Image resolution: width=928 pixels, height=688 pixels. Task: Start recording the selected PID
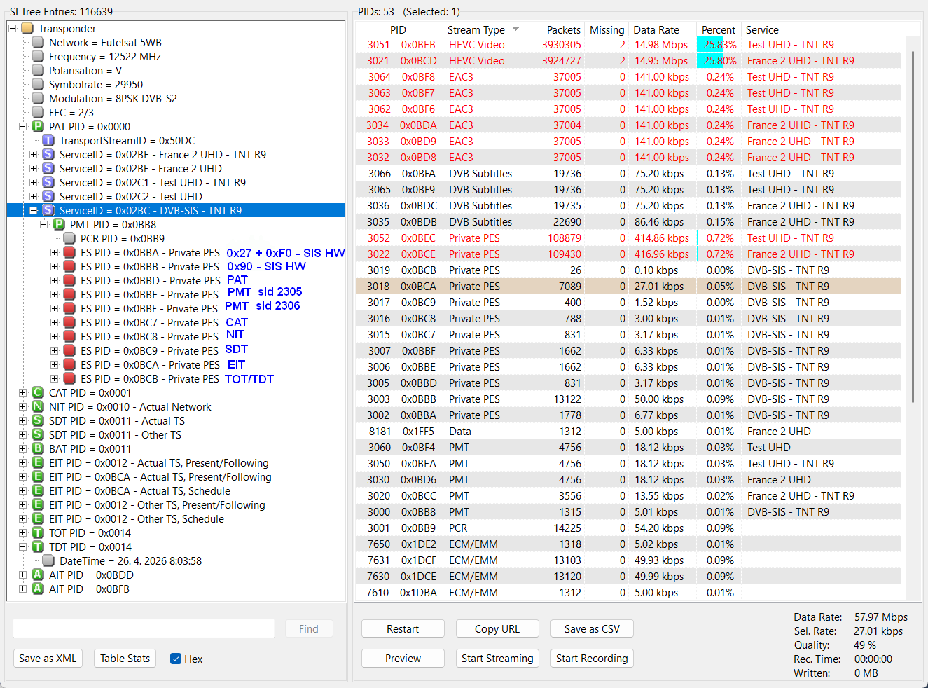pos(592,659)
